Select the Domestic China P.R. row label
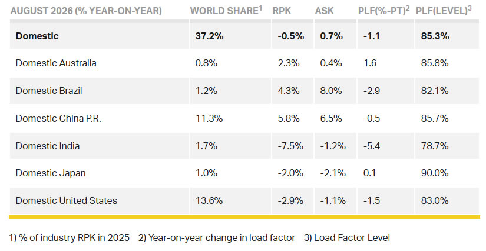Image resolution: width=486 pixels, height=251 pixels. click(58, 118)
